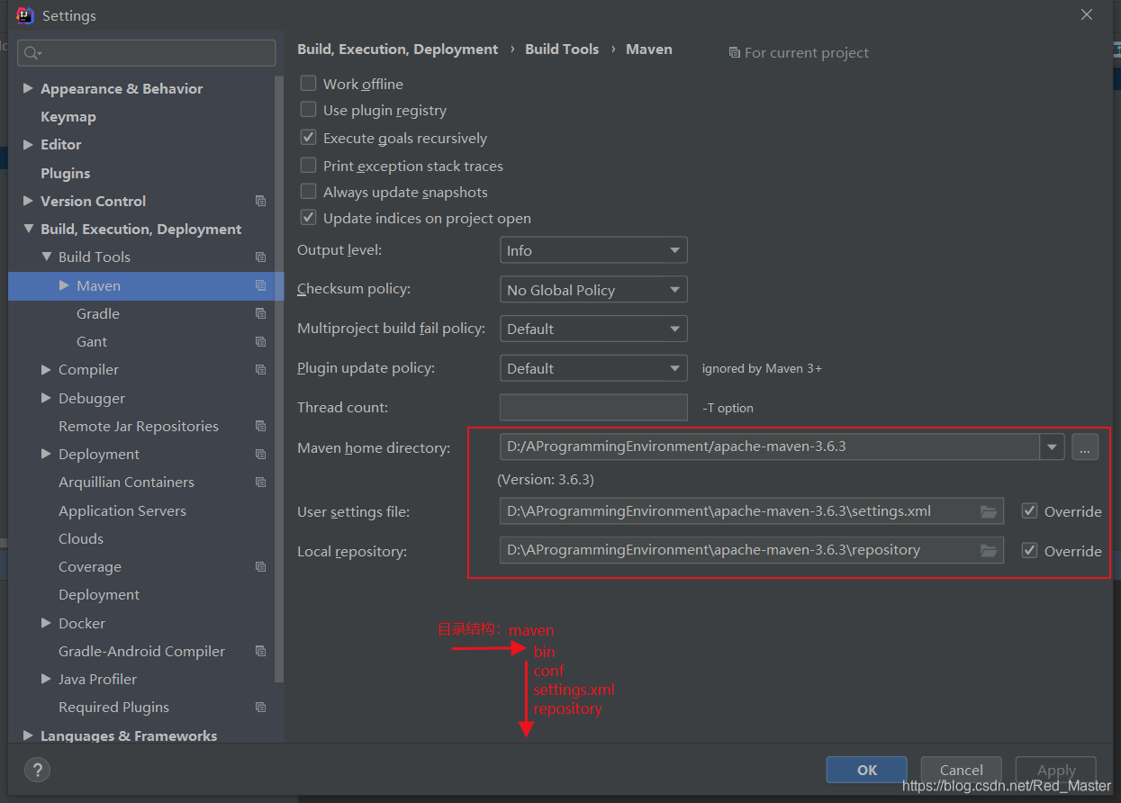Click project-level icon next to Build Tools

coord(260,257)
